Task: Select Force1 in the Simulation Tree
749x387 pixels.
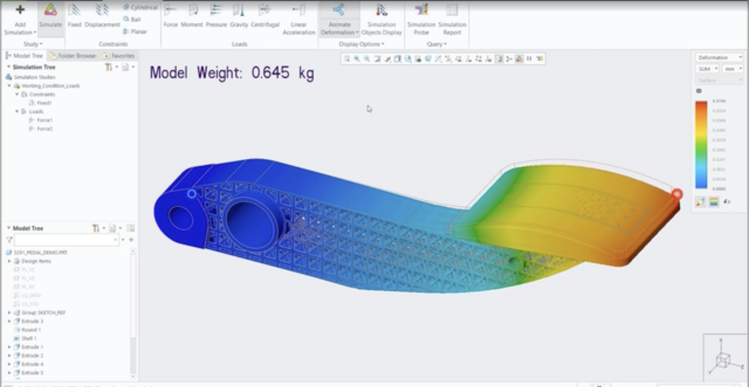Action: pos(44,120)
